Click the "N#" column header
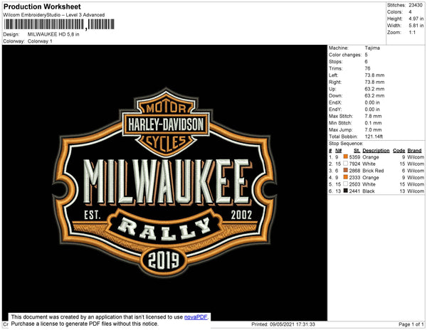The width and height of the screenshot is (427, 330). pos(339,151)
